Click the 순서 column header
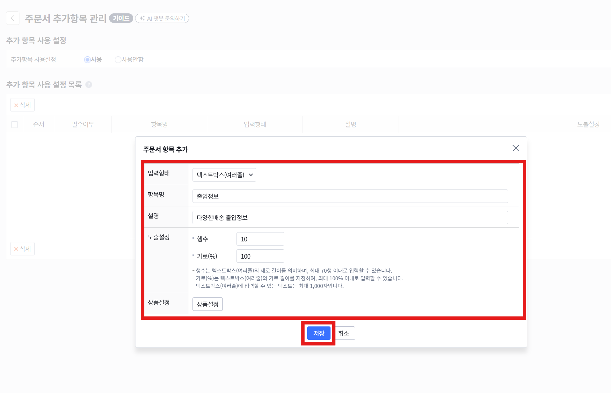 39,124
